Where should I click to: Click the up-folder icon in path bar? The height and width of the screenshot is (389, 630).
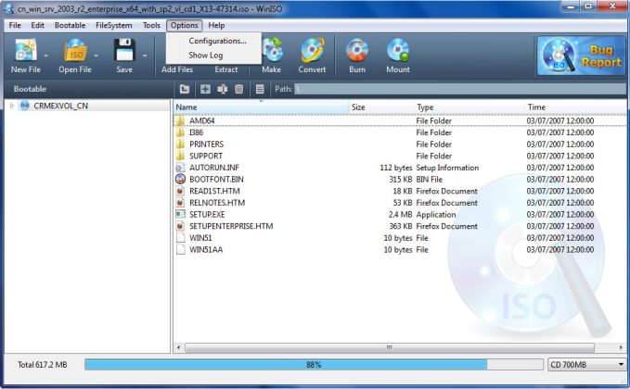(x=185, y=89)
